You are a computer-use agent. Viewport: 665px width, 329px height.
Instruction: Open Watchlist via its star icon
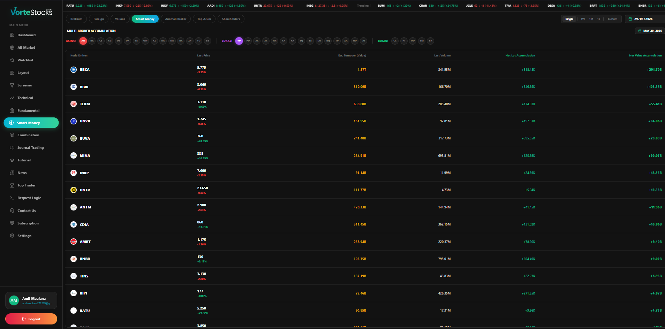click(12, 60)
